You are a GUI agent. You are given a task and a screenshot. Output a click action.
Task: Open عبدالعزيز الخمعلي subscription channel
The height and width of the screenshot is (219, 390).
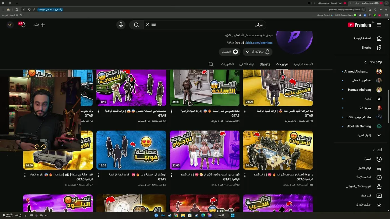click(363, 81)
